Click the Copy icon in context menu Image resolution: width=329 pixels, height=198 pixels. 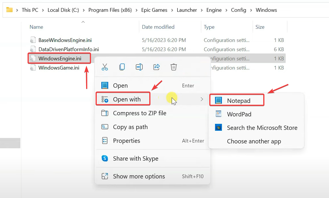[122, 67]
